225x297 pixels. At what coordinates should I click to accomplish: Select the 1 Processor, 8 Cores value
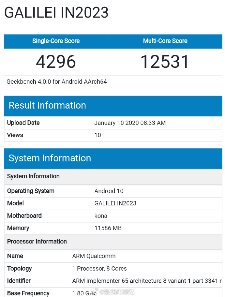[x=99, y=269]
